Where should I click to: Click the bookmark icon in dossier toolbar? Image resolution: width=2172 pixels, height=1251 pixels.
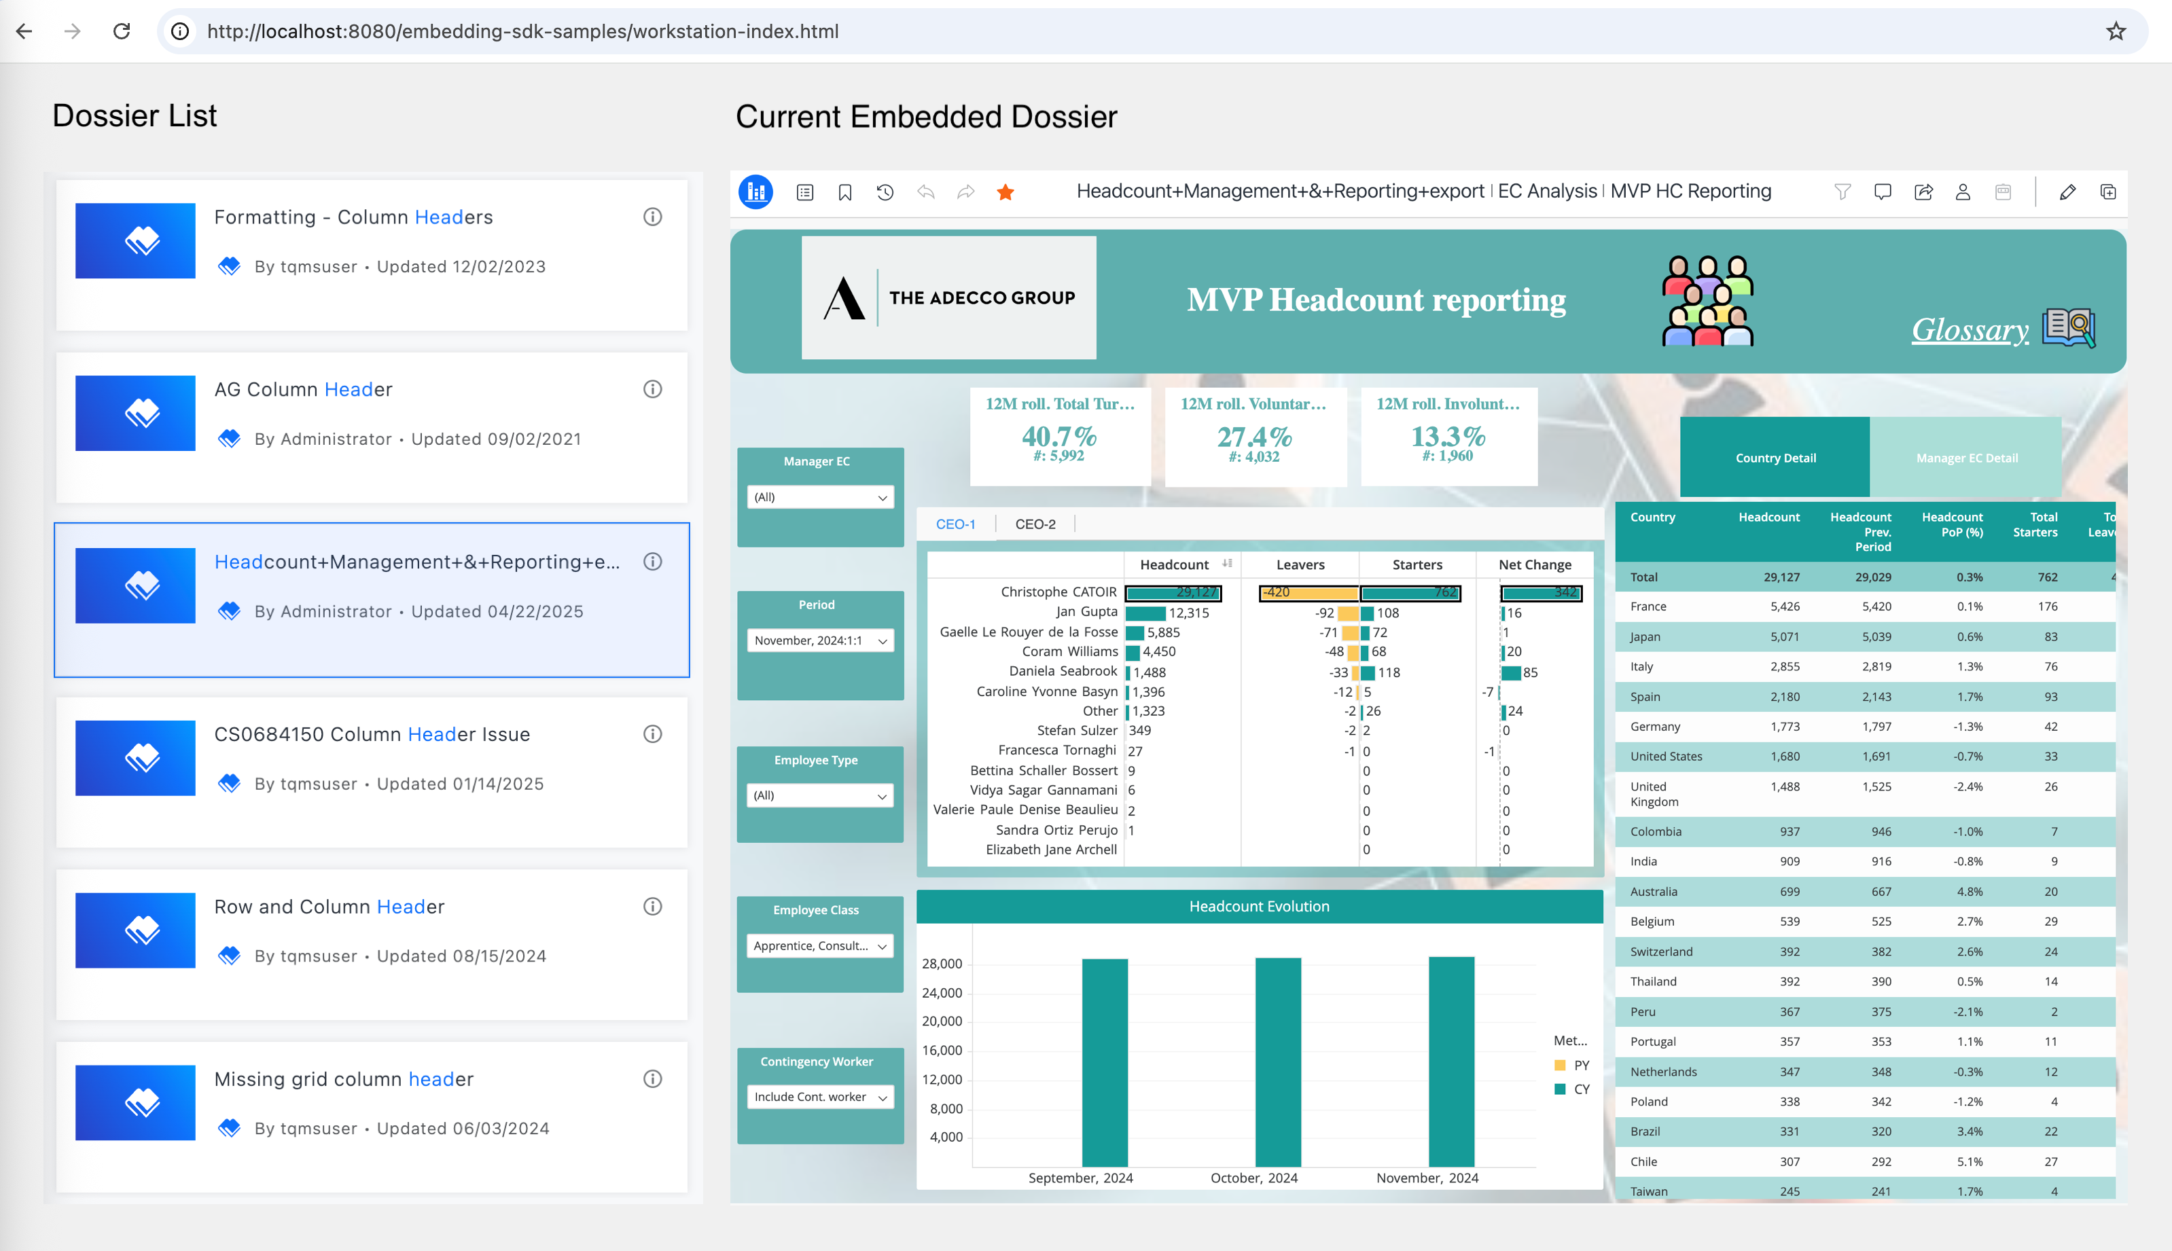845,192
